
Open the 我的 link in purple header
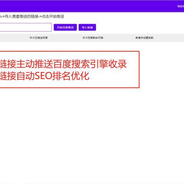(181, 6)
